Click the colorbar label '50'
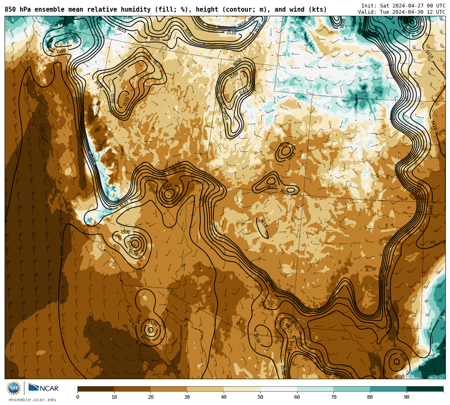This screenshot has height=405, width=450. tap(260, 397)
